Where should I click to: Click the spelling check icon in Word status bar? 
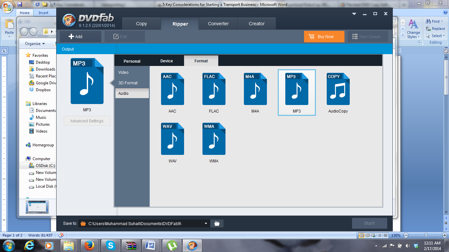click(x=61, y=235)
